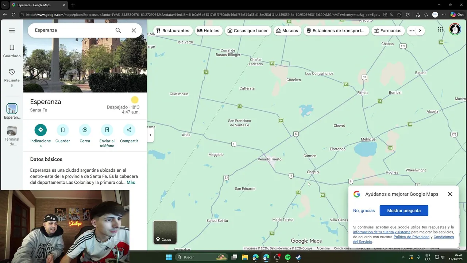
Task: Open the Google apps grid
Action: (x=440, y=29)
